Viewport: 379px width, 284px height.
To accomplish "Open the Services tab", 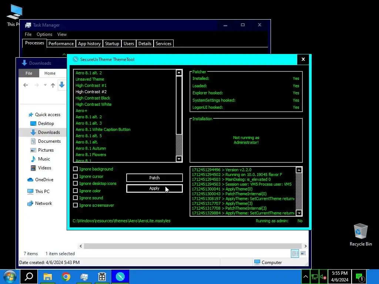I will point(163,44).
